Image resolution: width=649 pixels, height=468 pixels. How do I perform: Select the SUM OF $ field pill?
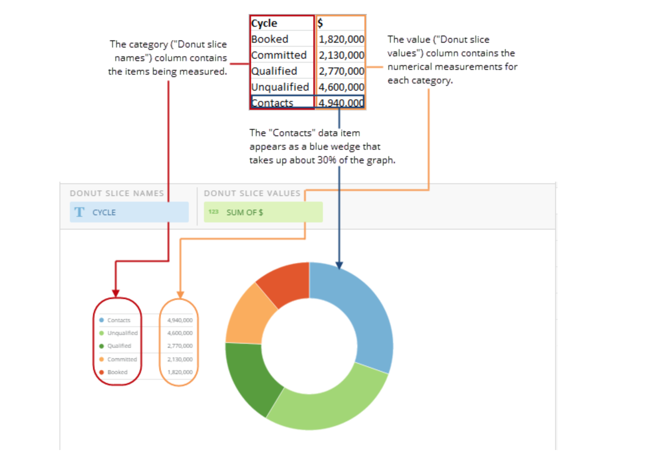tap(263, 212)
